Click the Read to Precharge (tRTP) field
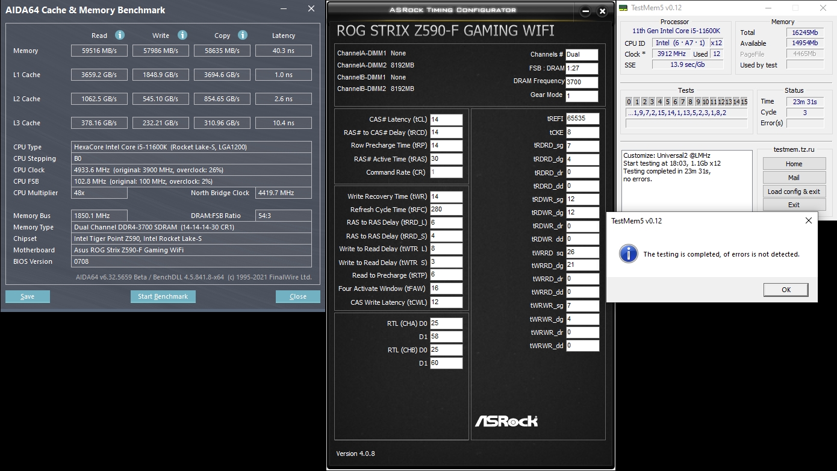Screen dimensions: 837x471 click(x=446, y=275)
